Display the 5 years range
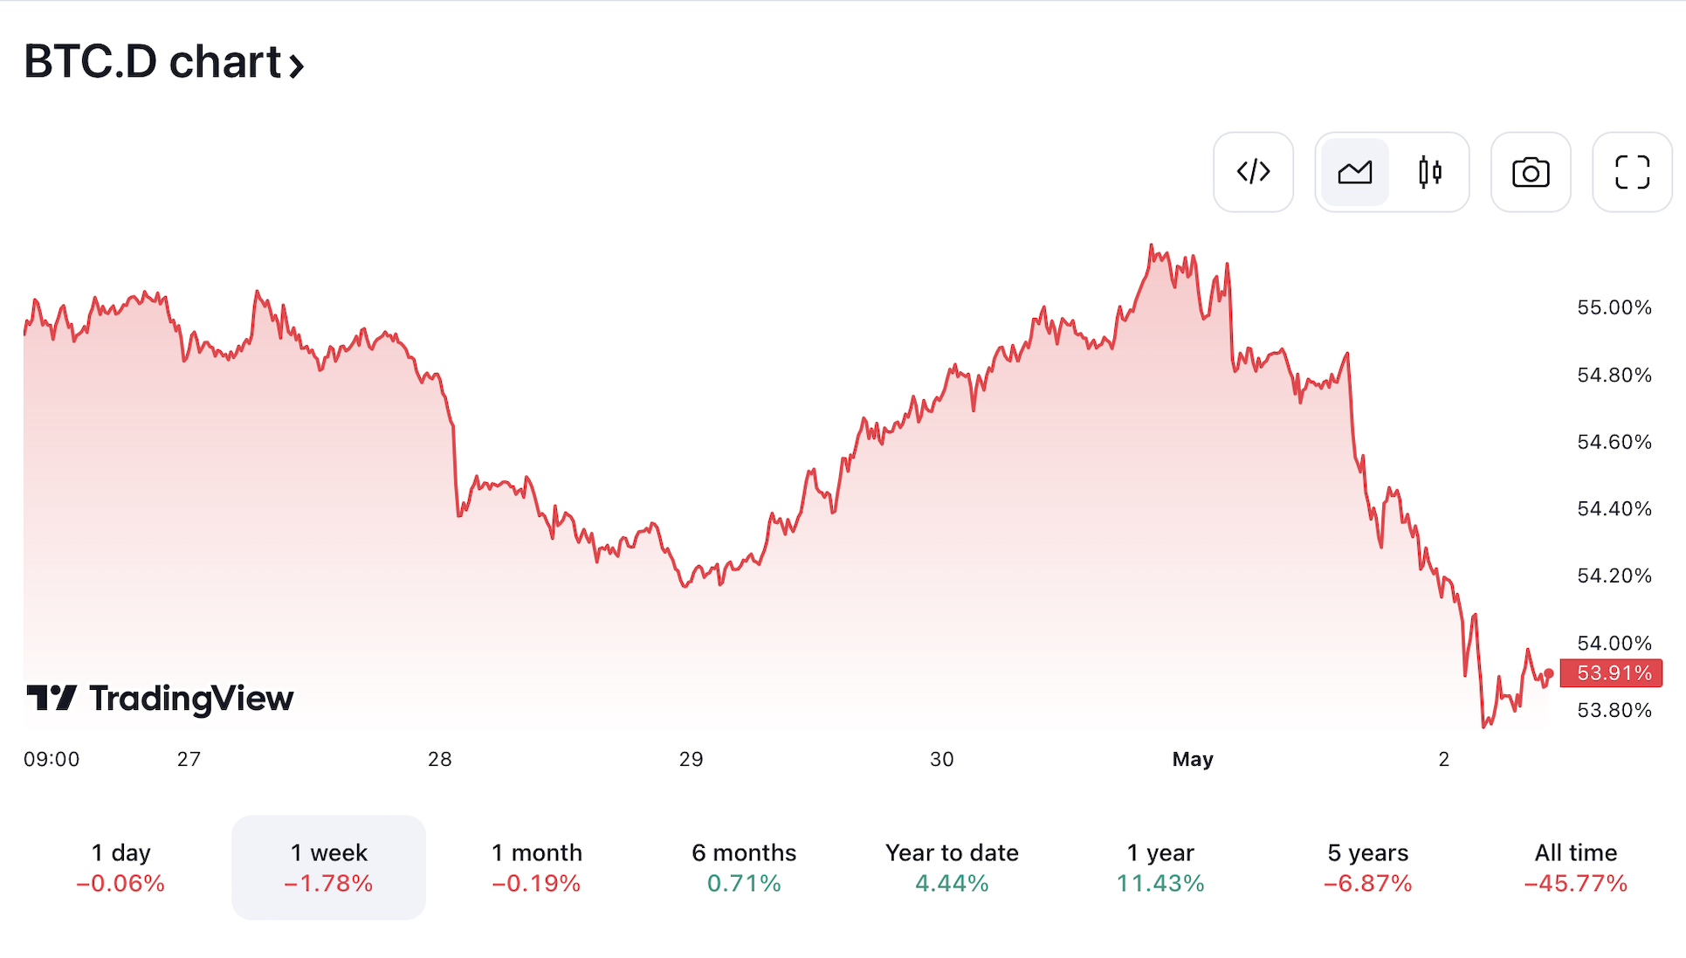This screenshot has width=1686, height=958. [x=1368, y=867]
